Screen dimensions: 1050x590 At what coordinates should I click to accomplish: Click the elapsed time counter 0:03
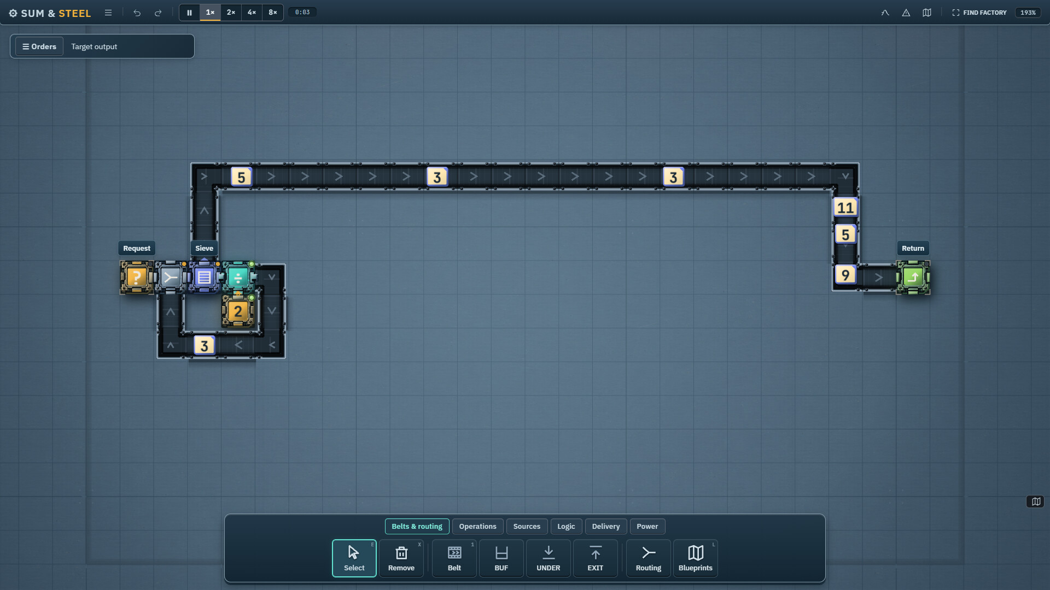pyautogui.click(x=302, y=13)
